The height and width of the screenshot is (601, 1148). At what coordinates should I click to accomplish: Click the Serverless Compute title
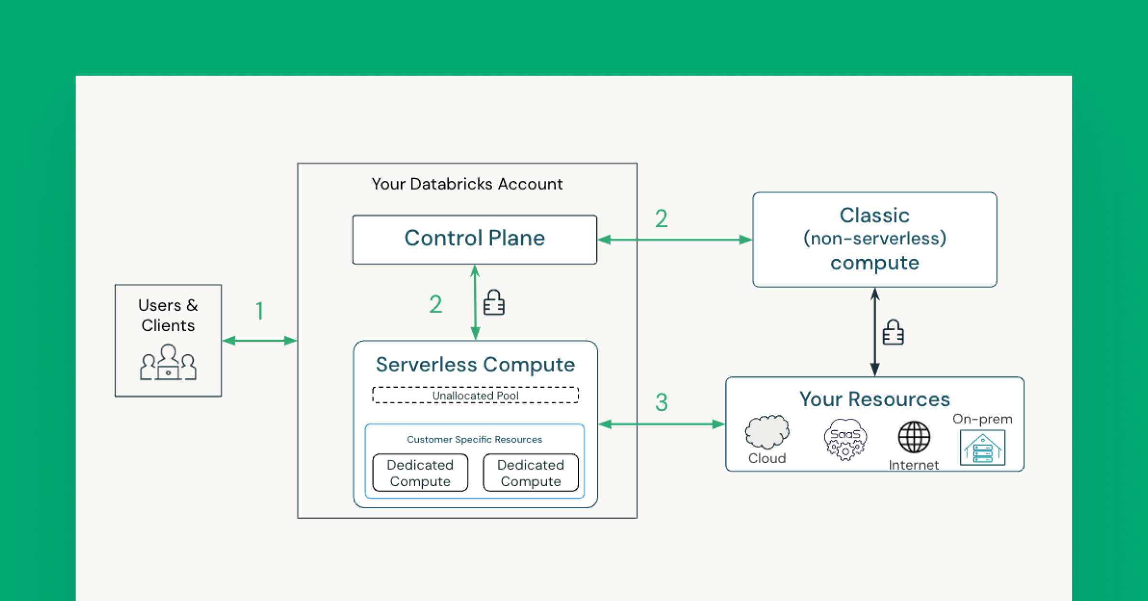tap(475, 364)
